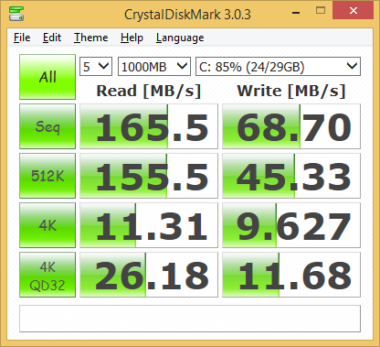This screenshot has height=347, width=380.
Task: Expand the C: 85% drive selection dropdown
Action: point(278,66)
